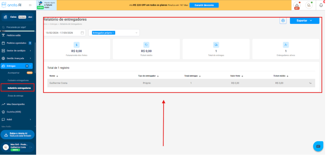Click the store status icon in the top bar
328x155 pixels.
pyautogui.click(x=309, y=5)
